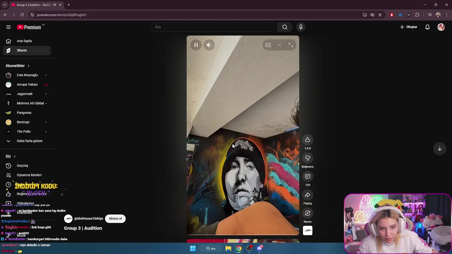Open the @IdolHouseTürkiye channel link
This screenshot has width=452, height=254.
click(x=89, y=219)
